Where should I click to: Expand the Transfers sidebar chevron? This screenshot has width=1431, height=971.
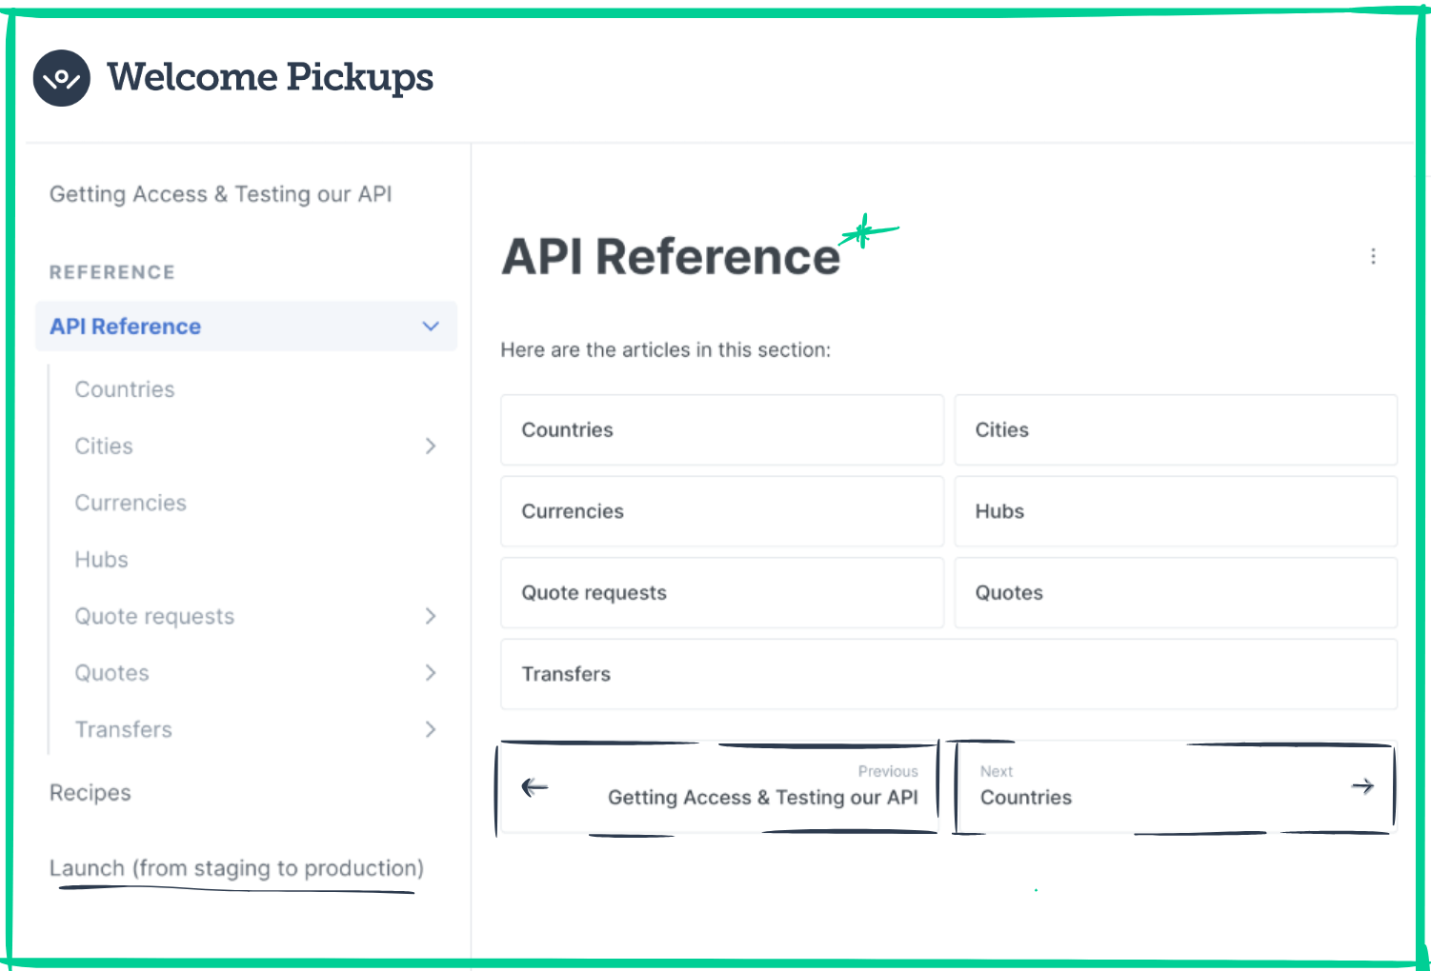431,729
